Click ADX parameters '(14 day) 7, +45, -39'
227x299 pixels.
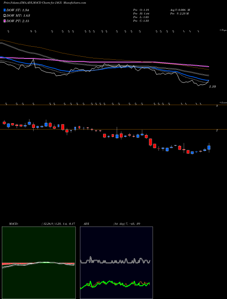click(127, 224)
